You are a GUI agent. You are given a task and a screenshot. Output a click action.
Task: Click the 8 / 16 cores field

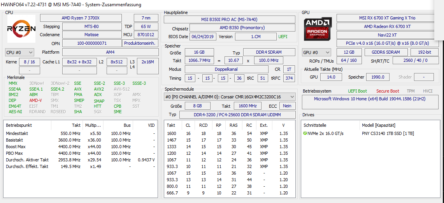click(29, 62)
